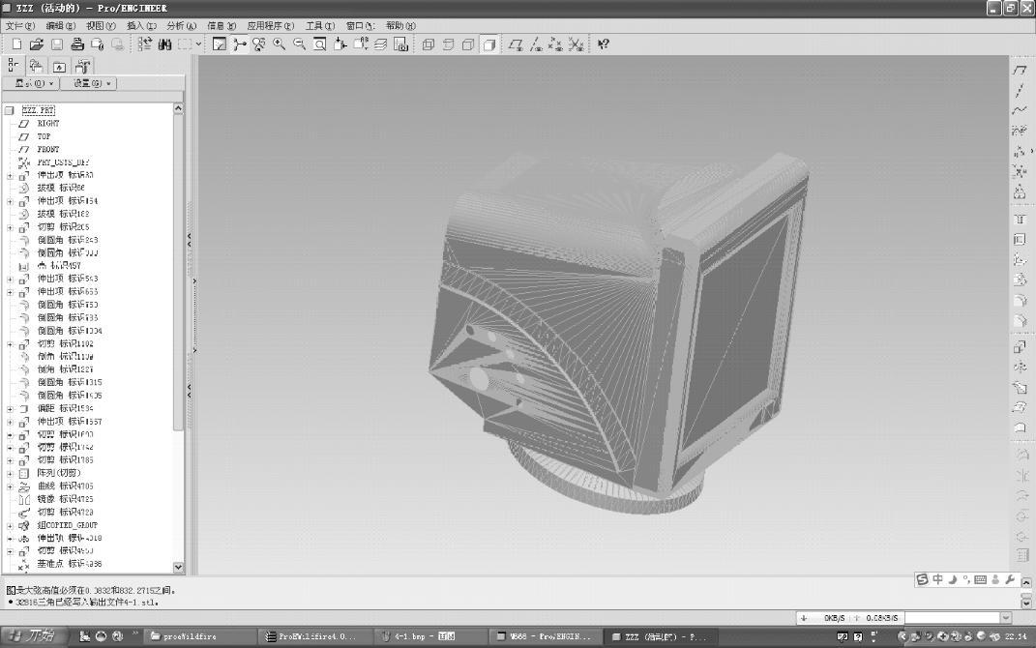Open the View Manager icon
Screen dimensions: 1036x648
pyautogui.click(x=401, y=44)
